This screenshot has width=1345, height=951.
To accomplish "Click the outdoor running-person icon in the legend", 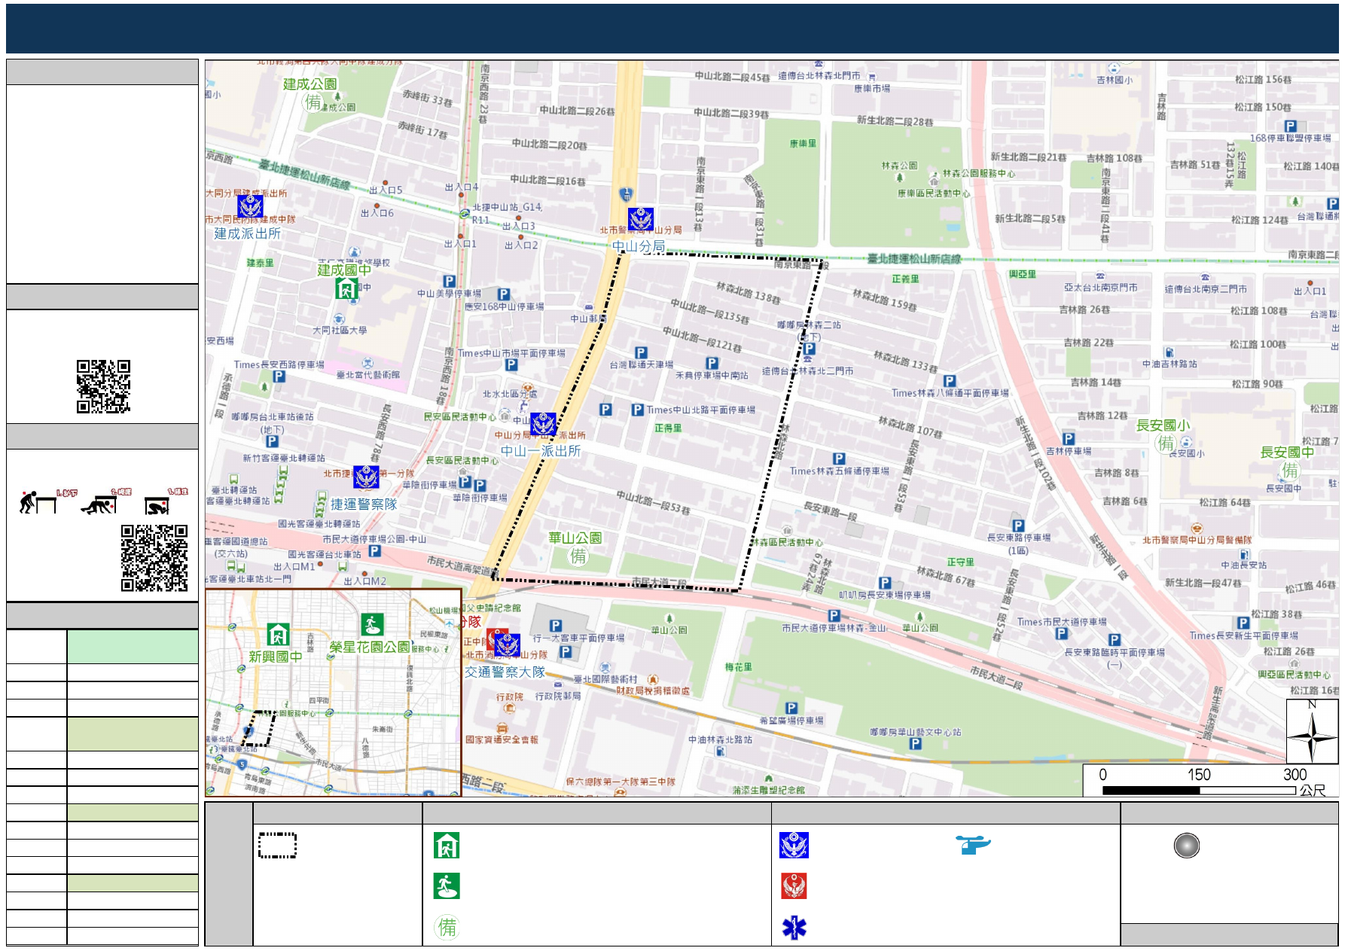I will [x=447, y=886].
